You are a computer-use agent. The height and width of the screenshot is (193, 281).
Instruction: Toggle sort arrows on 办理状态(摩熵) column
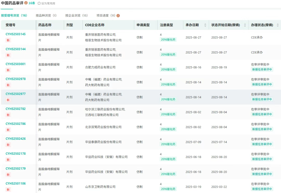coord(278,25)
